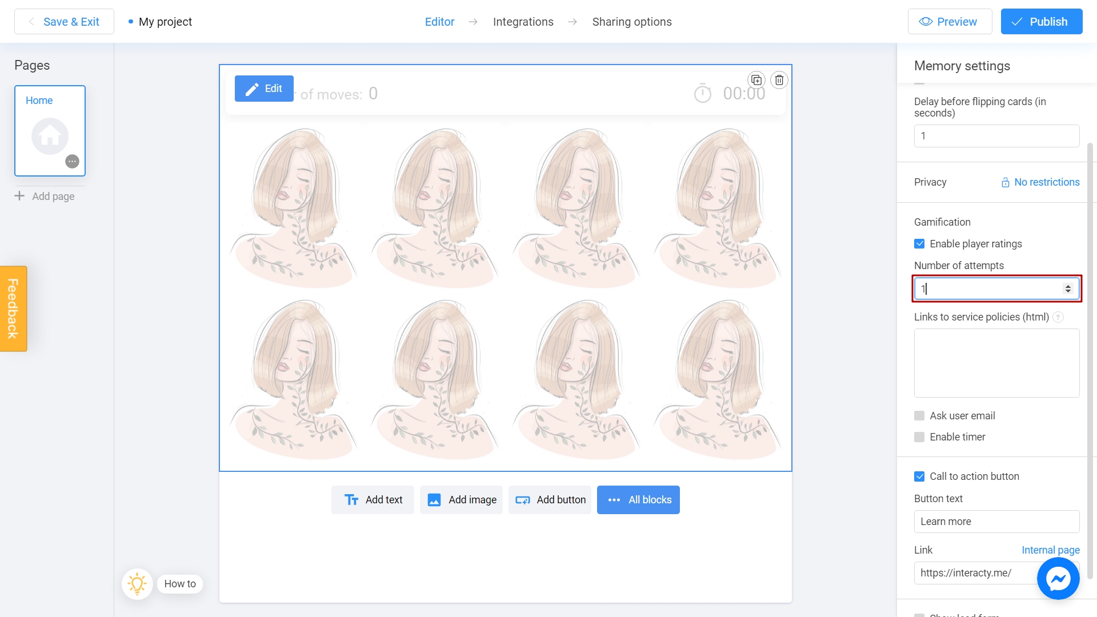Go to the Sharing options step
This screenshot has height=617, width=1097.
631,22
